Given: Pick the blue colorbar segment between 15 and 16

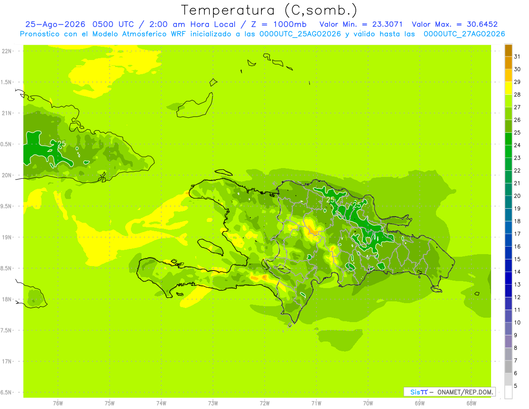Looking at the screenshot, I should pyautogui.click(x=508, y=253).
